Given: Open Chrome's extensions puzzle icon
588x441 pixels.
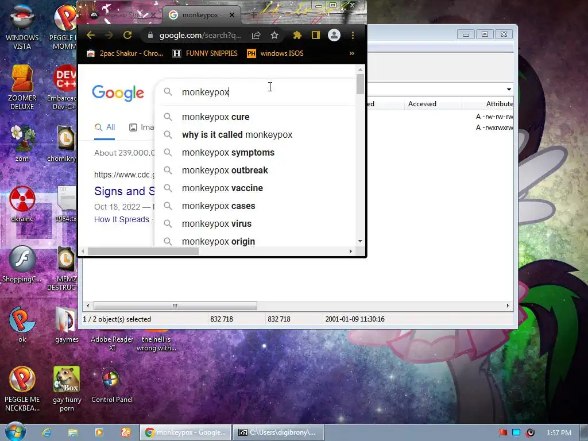Looking at the screenshot, I should tap(297, 35).
